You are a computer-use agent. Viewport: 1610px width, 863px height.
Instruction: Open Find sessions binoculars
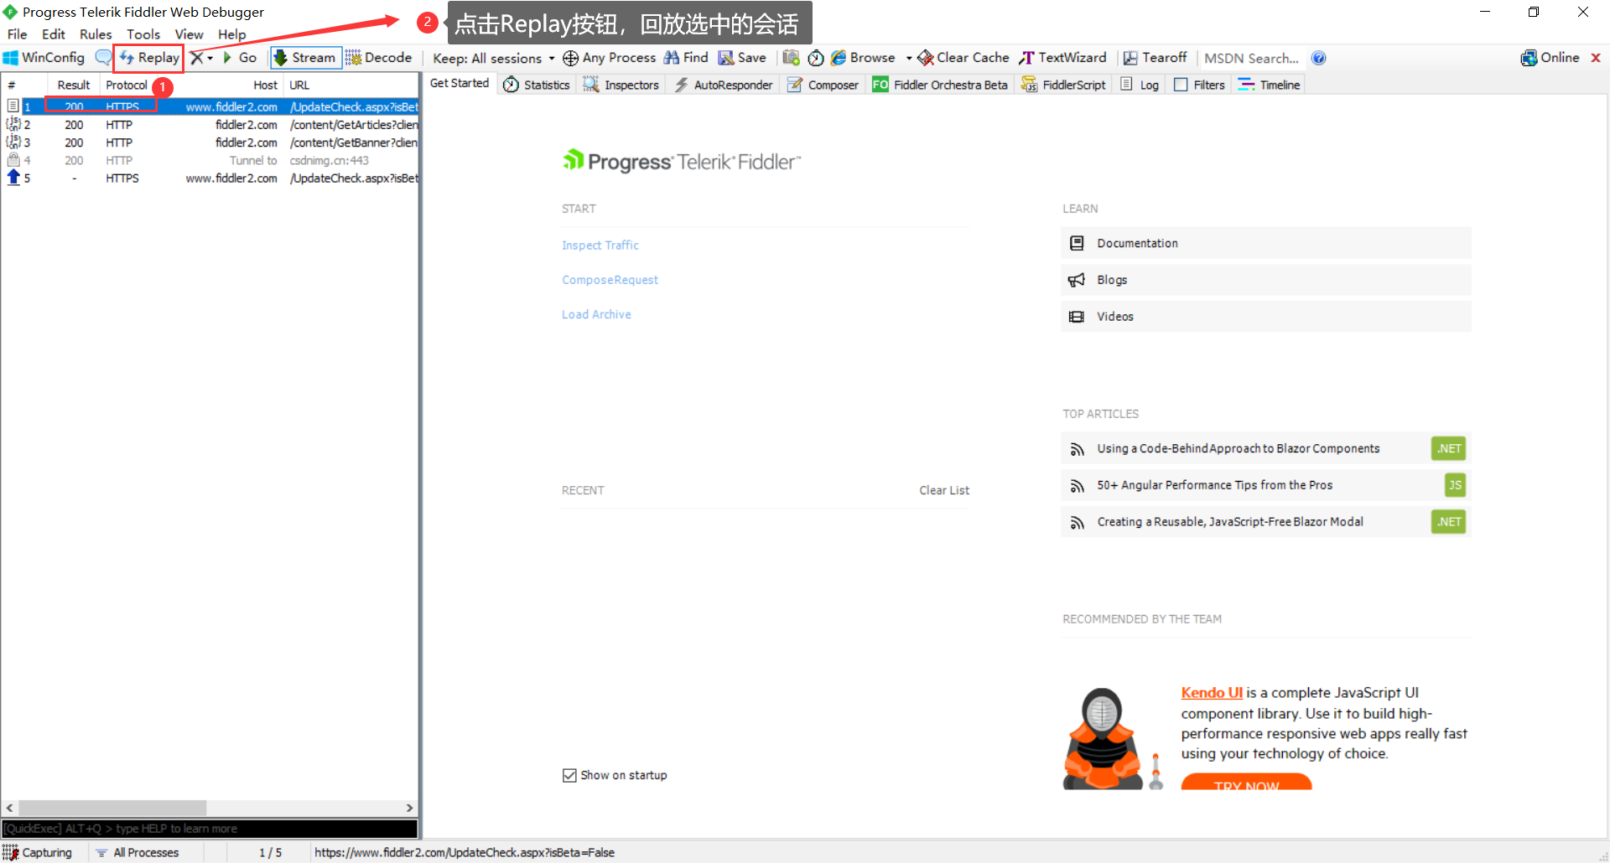click(x=686, y=58)
